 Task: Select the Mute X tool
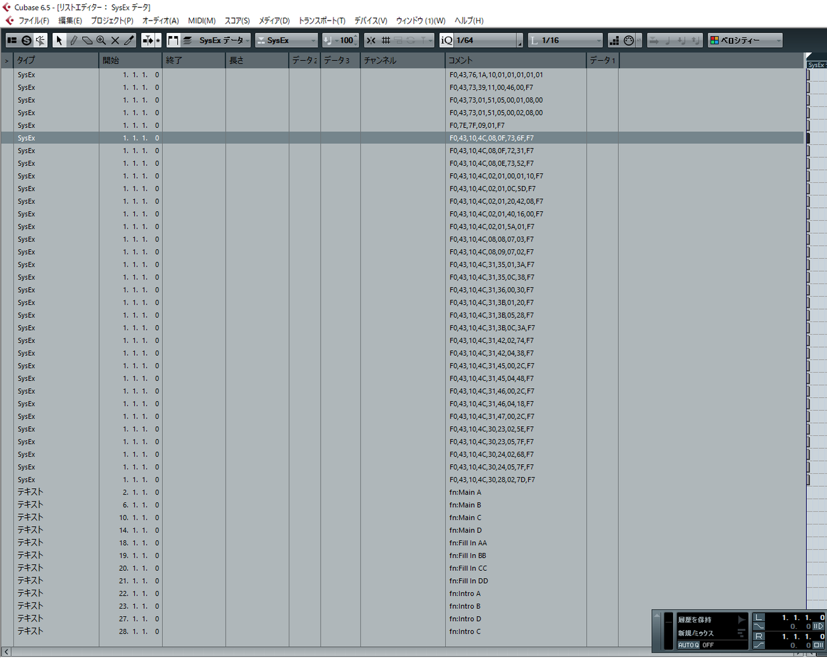pos(115,40)
